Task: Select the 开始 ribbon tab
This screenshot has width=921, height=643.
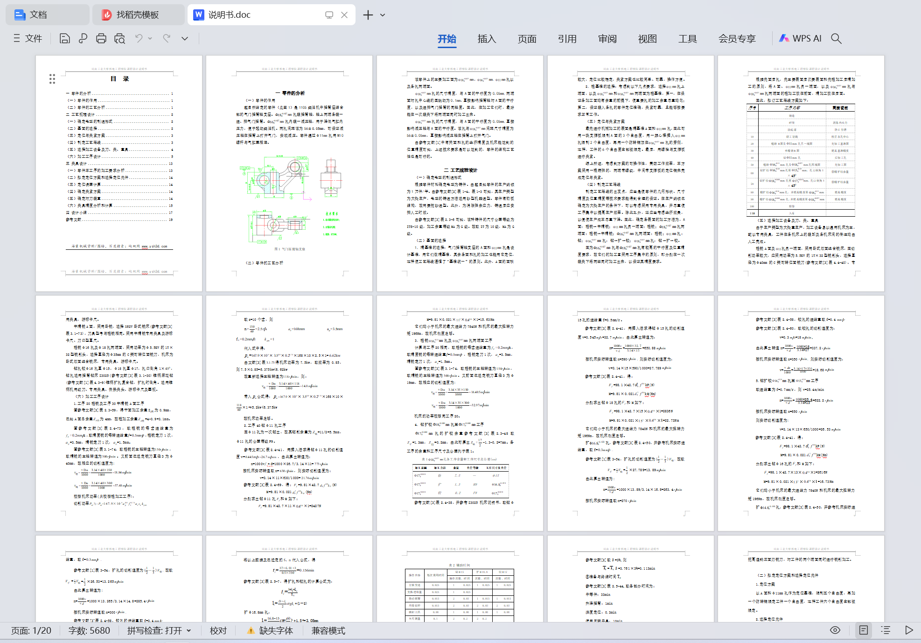Action: (x=447, y=39)
